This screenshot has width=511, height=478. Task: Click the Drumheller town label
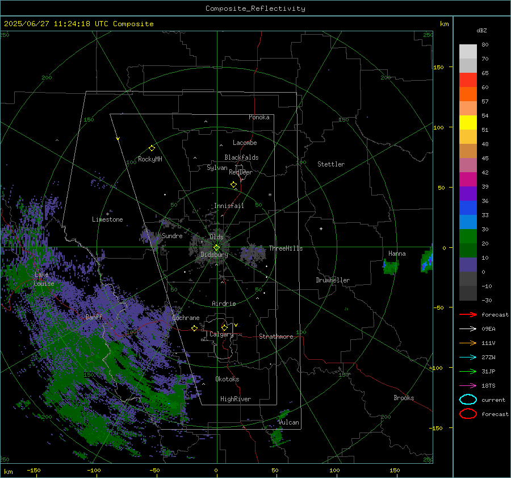[x=333, y=280]
